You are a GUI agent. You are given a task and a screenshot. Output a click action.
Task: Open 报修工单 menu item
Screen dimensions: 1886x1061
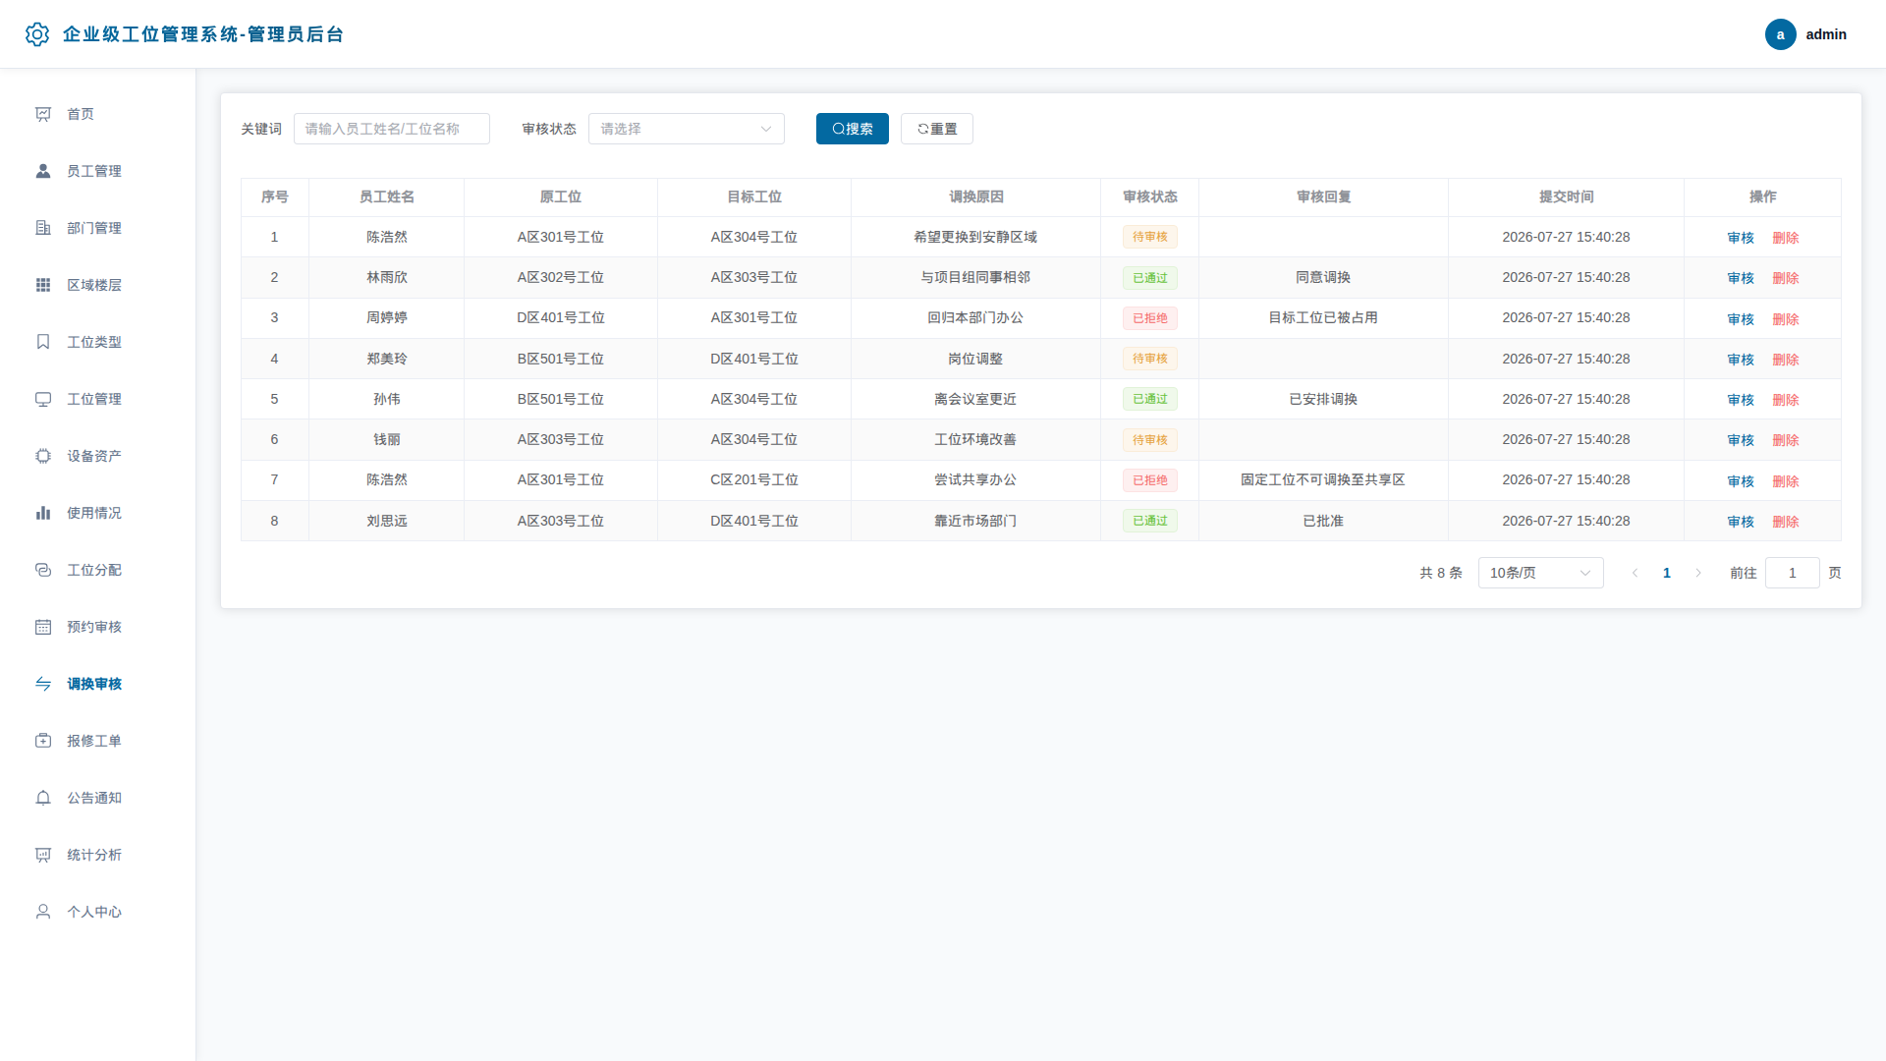[x=97, y=741]
